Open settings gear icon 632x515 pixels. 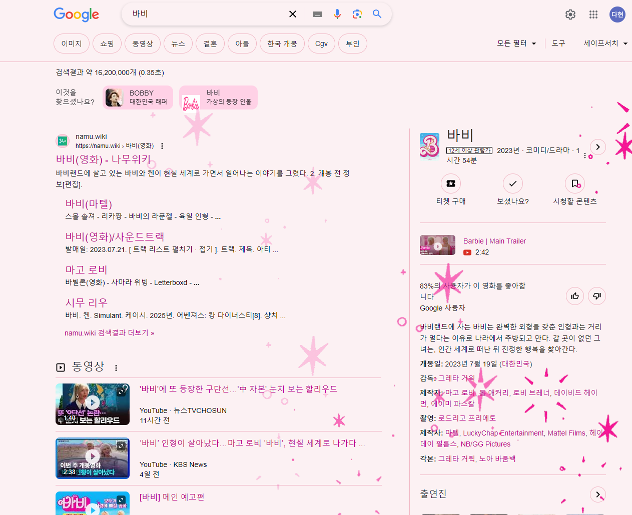click(x=570, y=14)
